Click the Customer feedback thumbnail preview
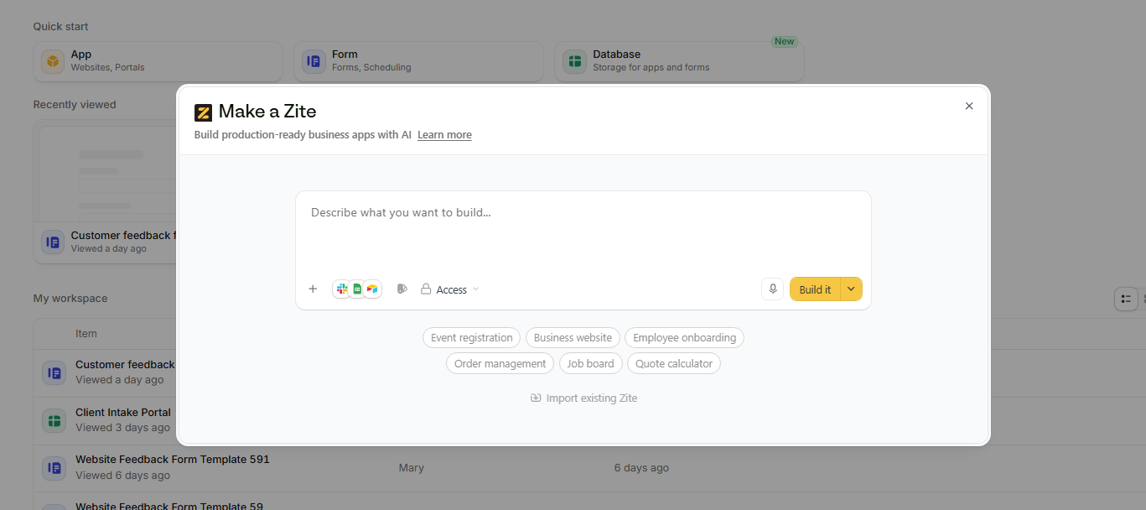This screenshot has width=1146, height=510. pos(107,174)
